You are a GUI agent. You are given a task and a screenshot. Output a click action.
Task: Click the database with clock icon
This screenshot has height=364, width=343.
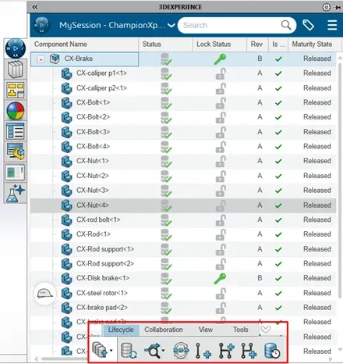272,351
